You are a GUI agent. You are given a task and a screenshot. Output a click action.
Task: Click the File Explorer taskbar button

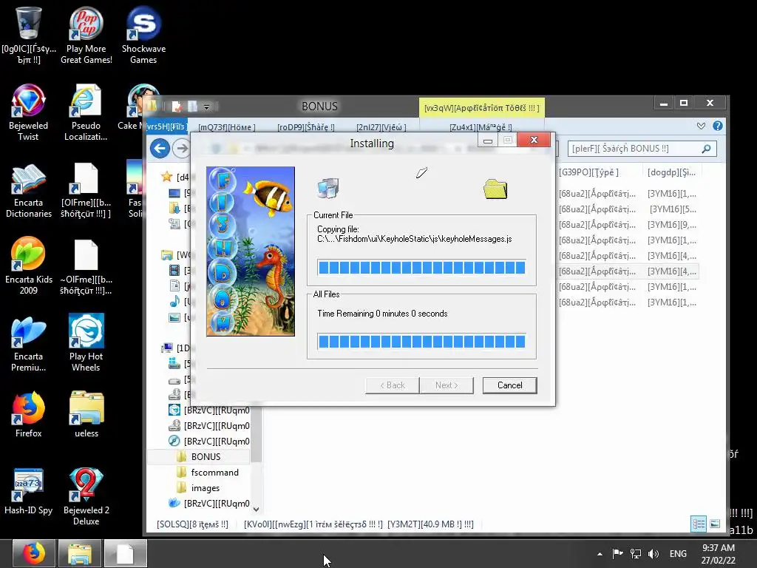click(x=80, y=553)
